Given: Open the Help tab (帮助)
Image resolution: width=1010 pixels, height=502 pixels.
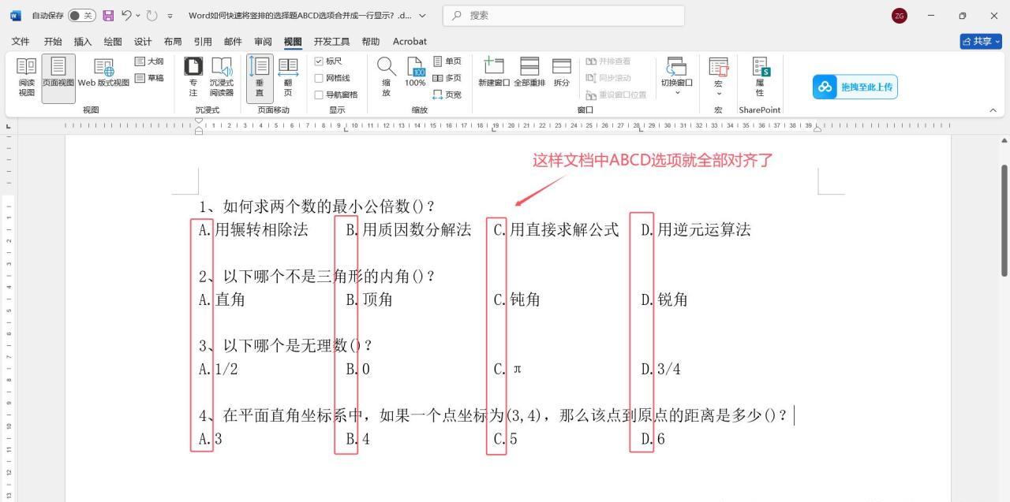Looking at the screenshot, I should (370, 42).
